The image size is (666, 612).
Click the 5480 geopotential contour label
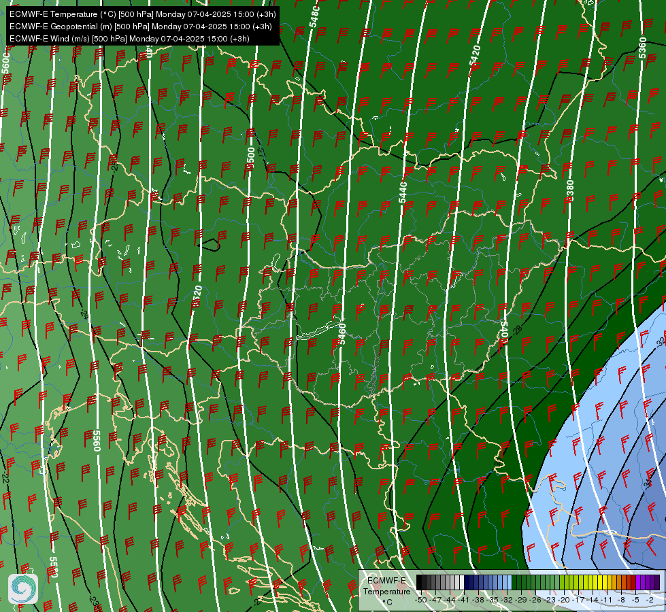314,16
